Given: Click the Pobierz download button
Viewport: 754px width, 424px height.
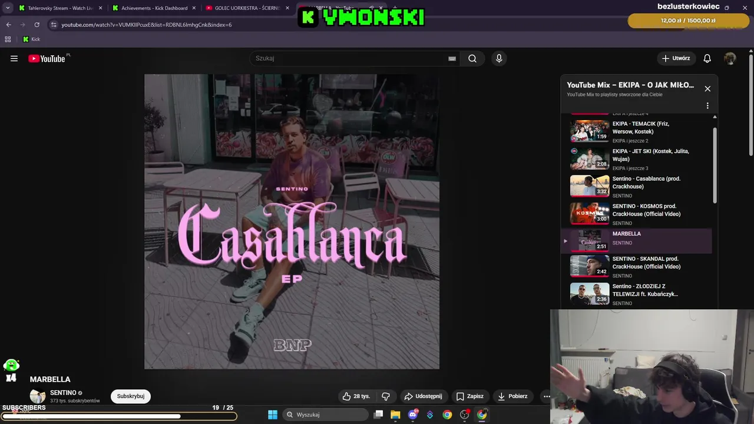Looking at the screenshot, I should (x=512, y=396).
